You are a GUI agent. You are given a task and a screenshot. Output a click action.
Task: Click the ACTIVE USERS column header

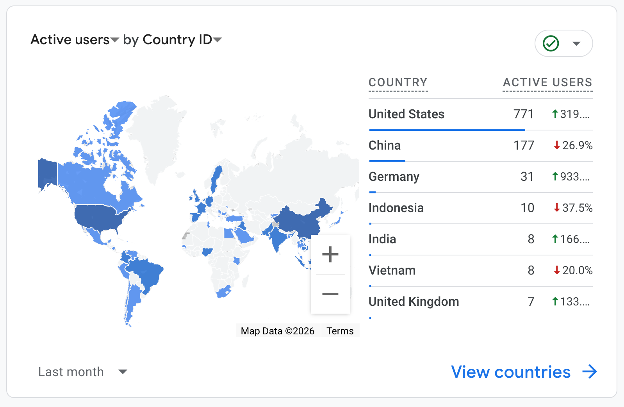tap(547, 82)
